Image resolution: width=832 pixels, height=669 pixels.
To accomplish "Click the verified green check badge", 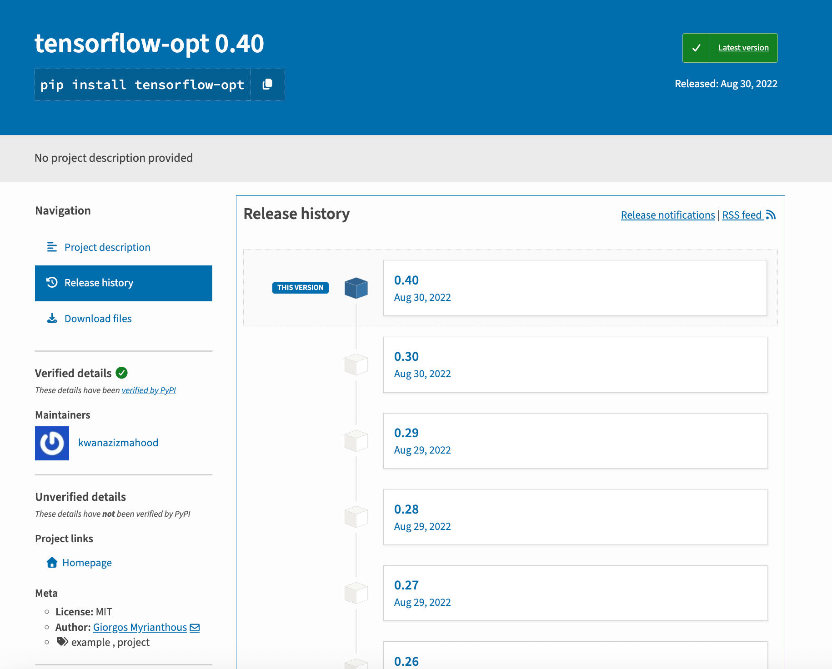I will [x=122, y=373].
